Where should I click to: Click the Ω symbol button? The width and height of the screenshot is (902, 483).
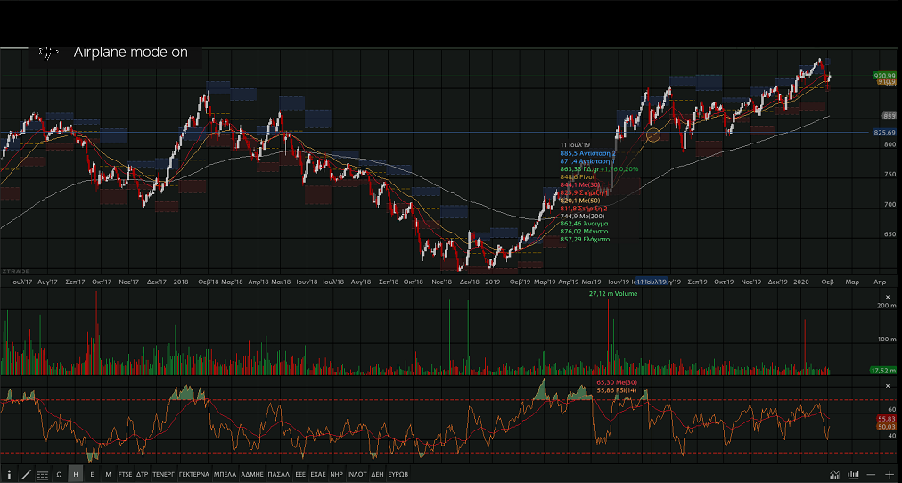click(60, 475)
